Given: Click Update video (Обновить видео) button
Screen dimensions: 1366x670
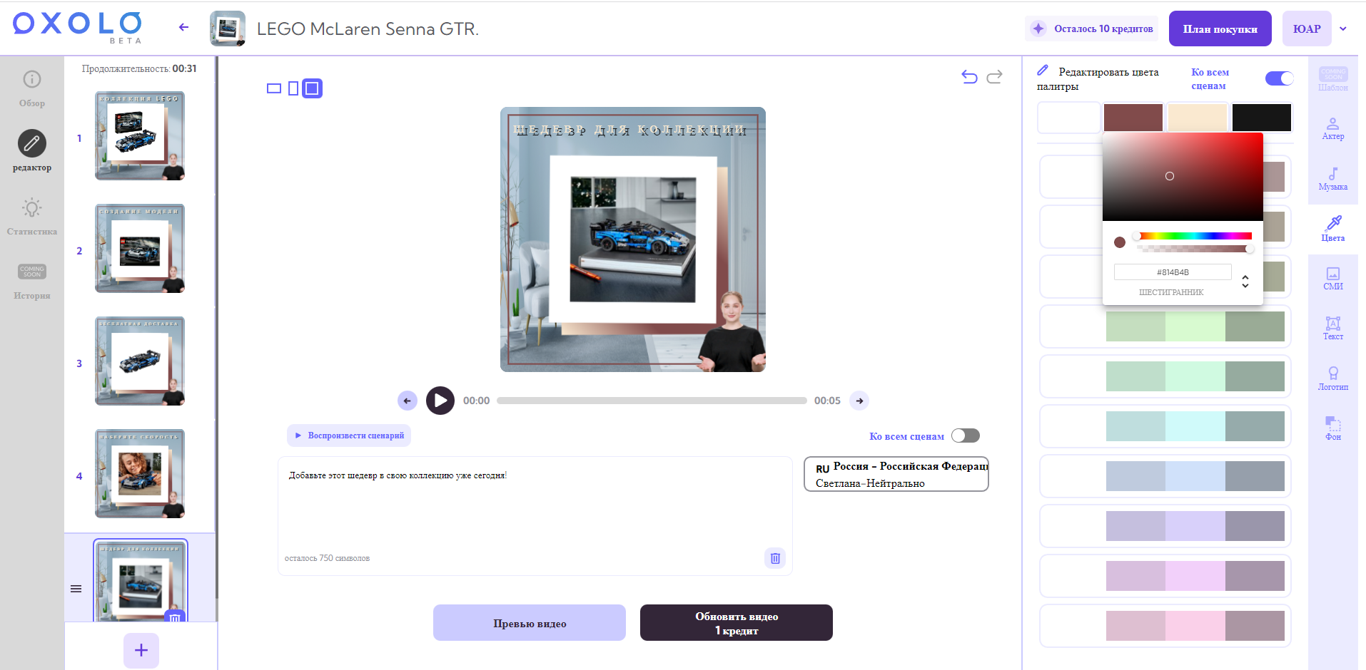Looking at the screenshot, I should 737,623.
